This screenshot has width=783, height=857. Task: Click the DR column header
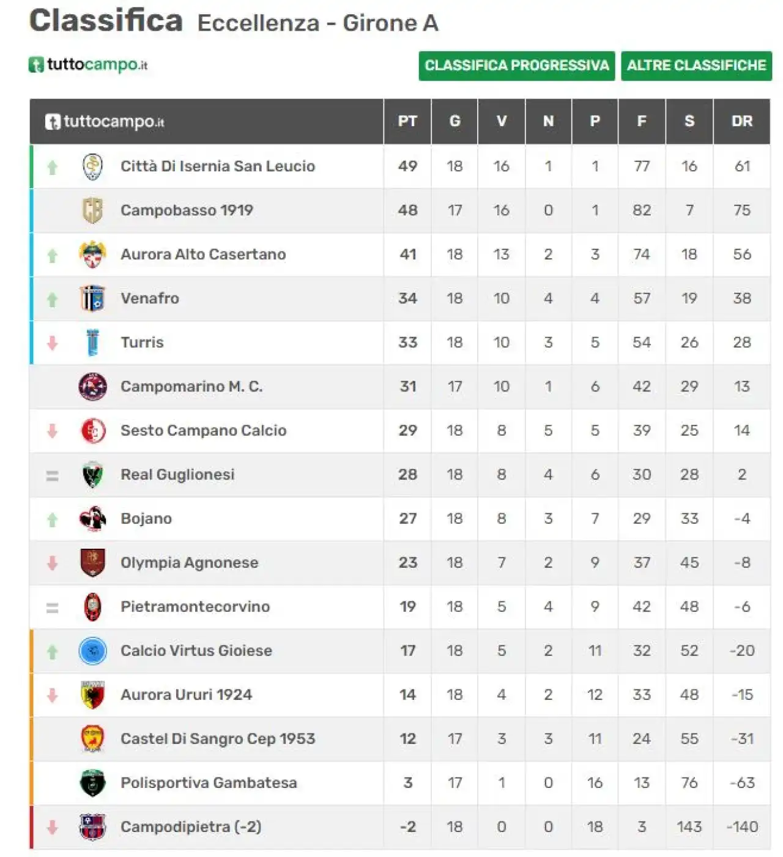coord(741,121)
